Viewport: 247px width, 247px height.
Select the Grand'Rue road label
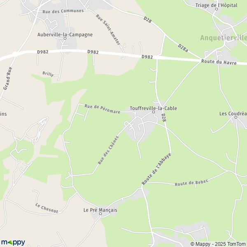click(x=8, y=79)
